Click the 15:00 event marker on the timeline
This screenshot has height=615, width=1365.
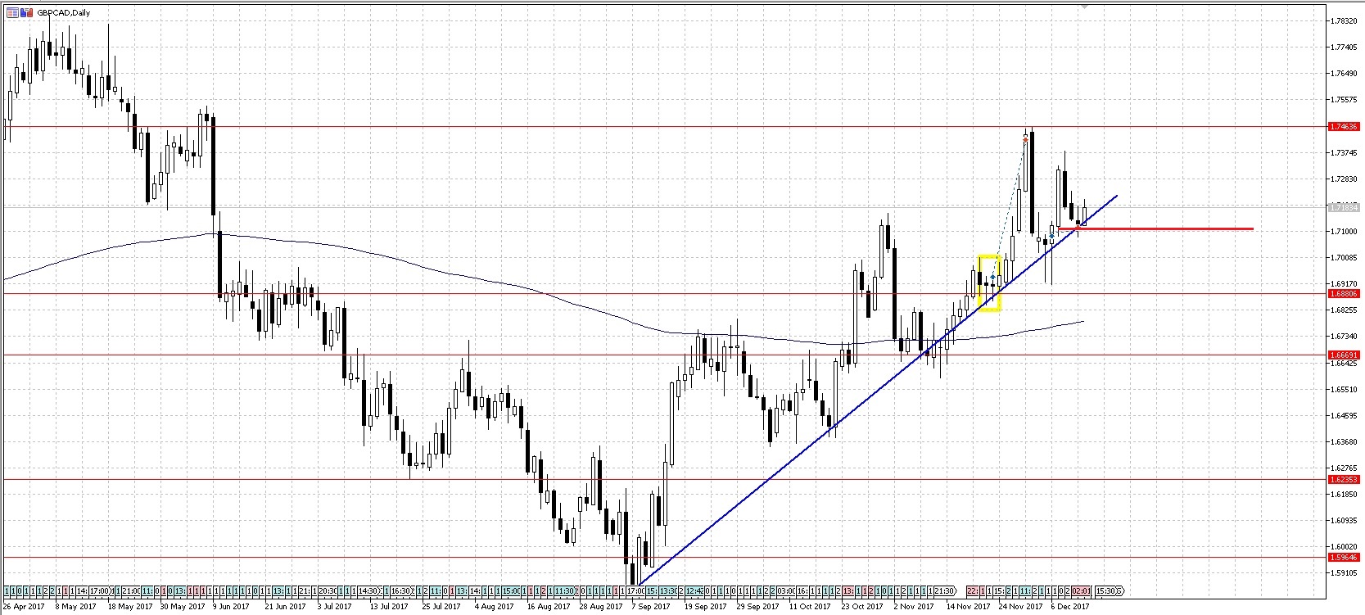512,590
